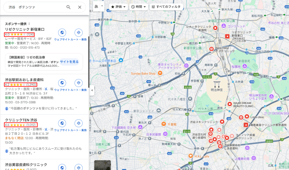Click the 湘南美容クリニック表参道院 map marker
This screenshot has height=170, width=289.
[246, 125]
